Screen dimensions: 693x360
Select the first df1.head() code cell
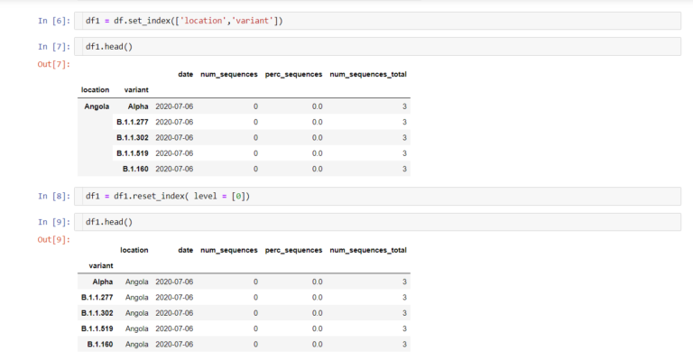377,46
